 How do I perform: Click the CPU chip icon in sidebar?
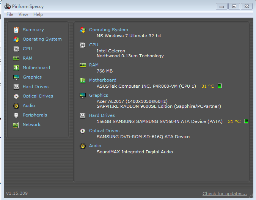point(16,49)
